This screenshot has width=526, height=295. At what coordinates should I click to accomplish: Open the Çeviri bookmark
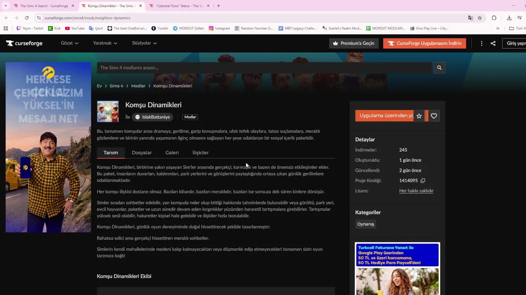click(x=96, y=28)
